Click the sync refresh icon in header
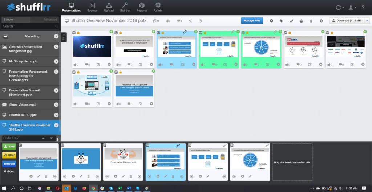372x192 pixels. click(340, 8)
